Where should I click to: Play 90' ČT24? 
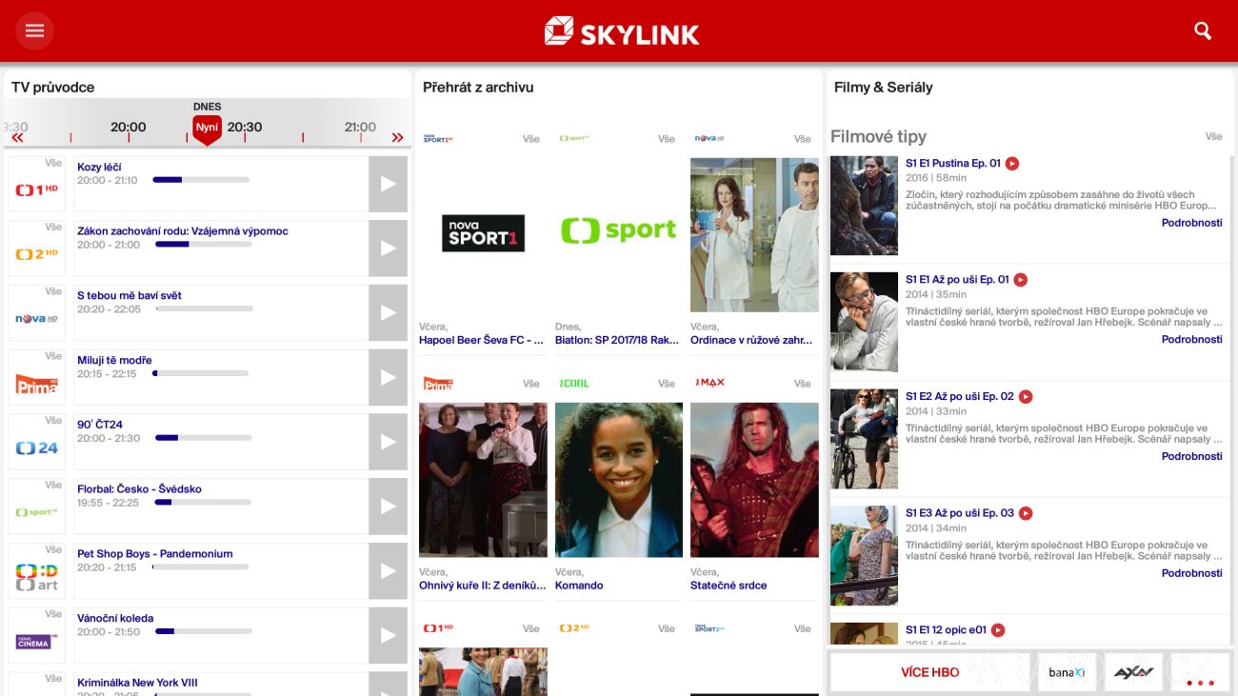(x=388, y=442)
